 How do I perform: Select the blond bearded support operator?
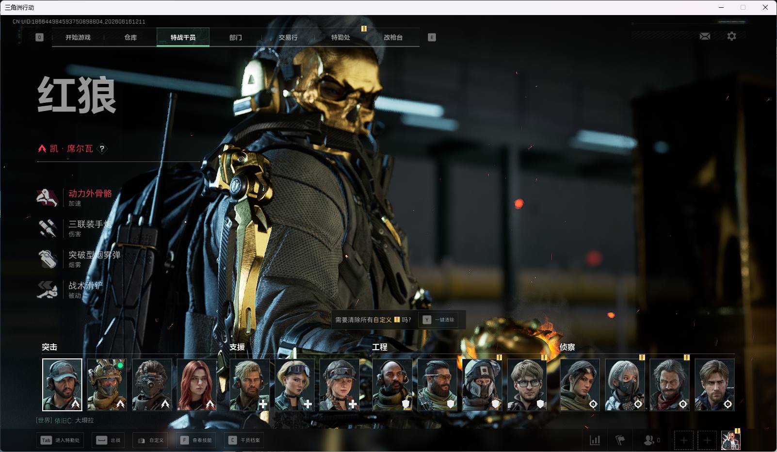[250, 385]
